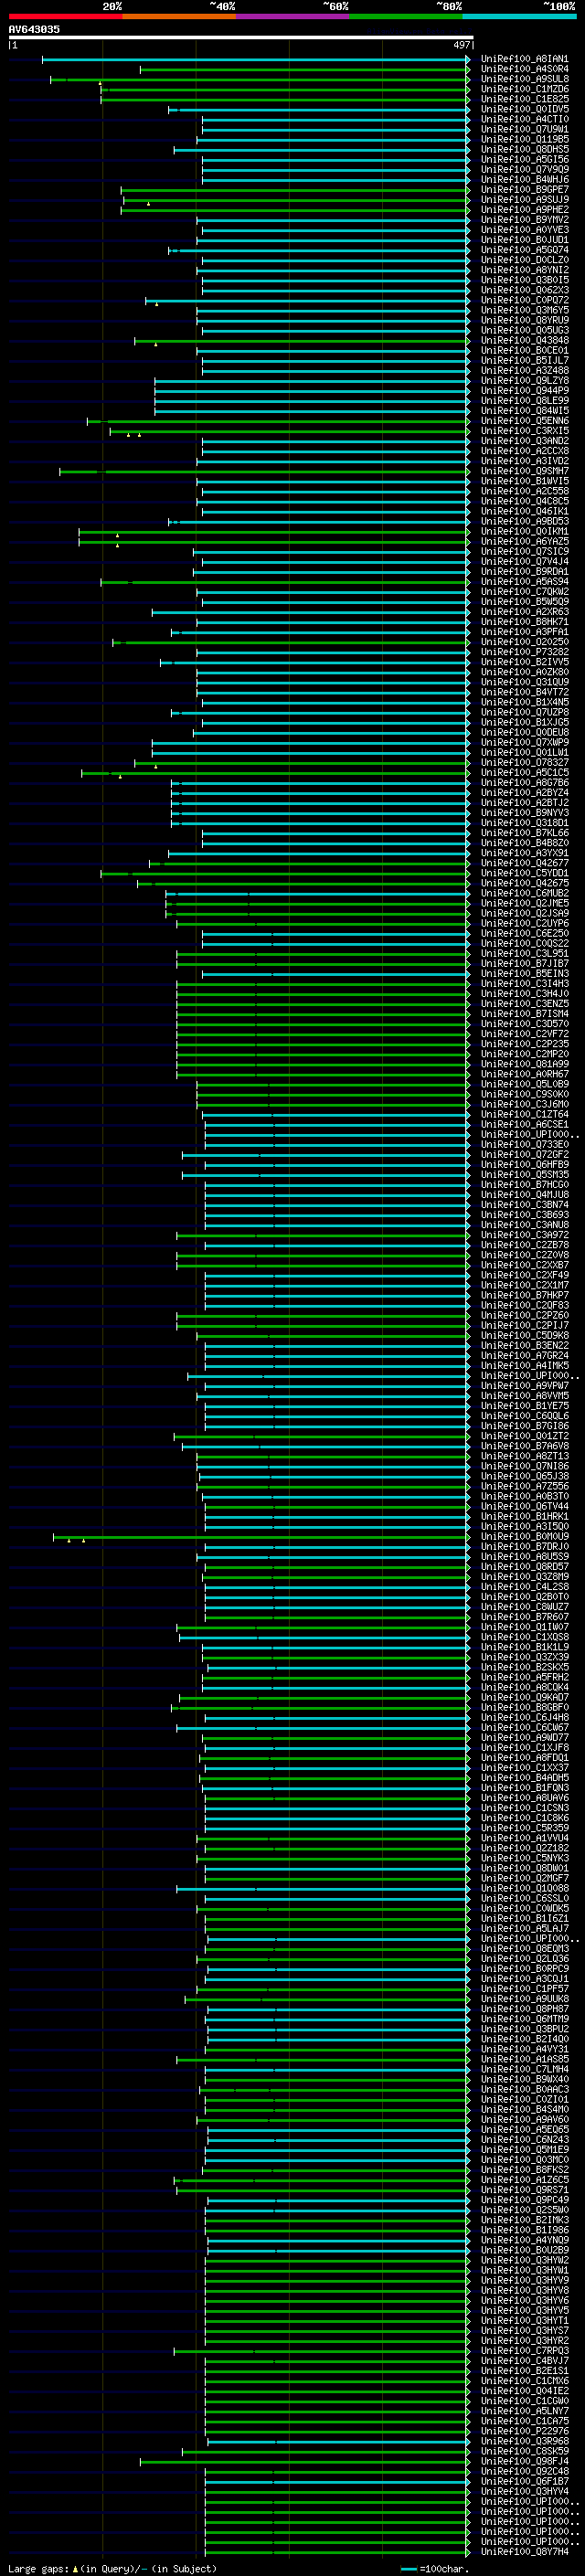585x2576 pixels.
Task: Click the query name AV643035
Action: pyautogui.click(x=34, y=29)
